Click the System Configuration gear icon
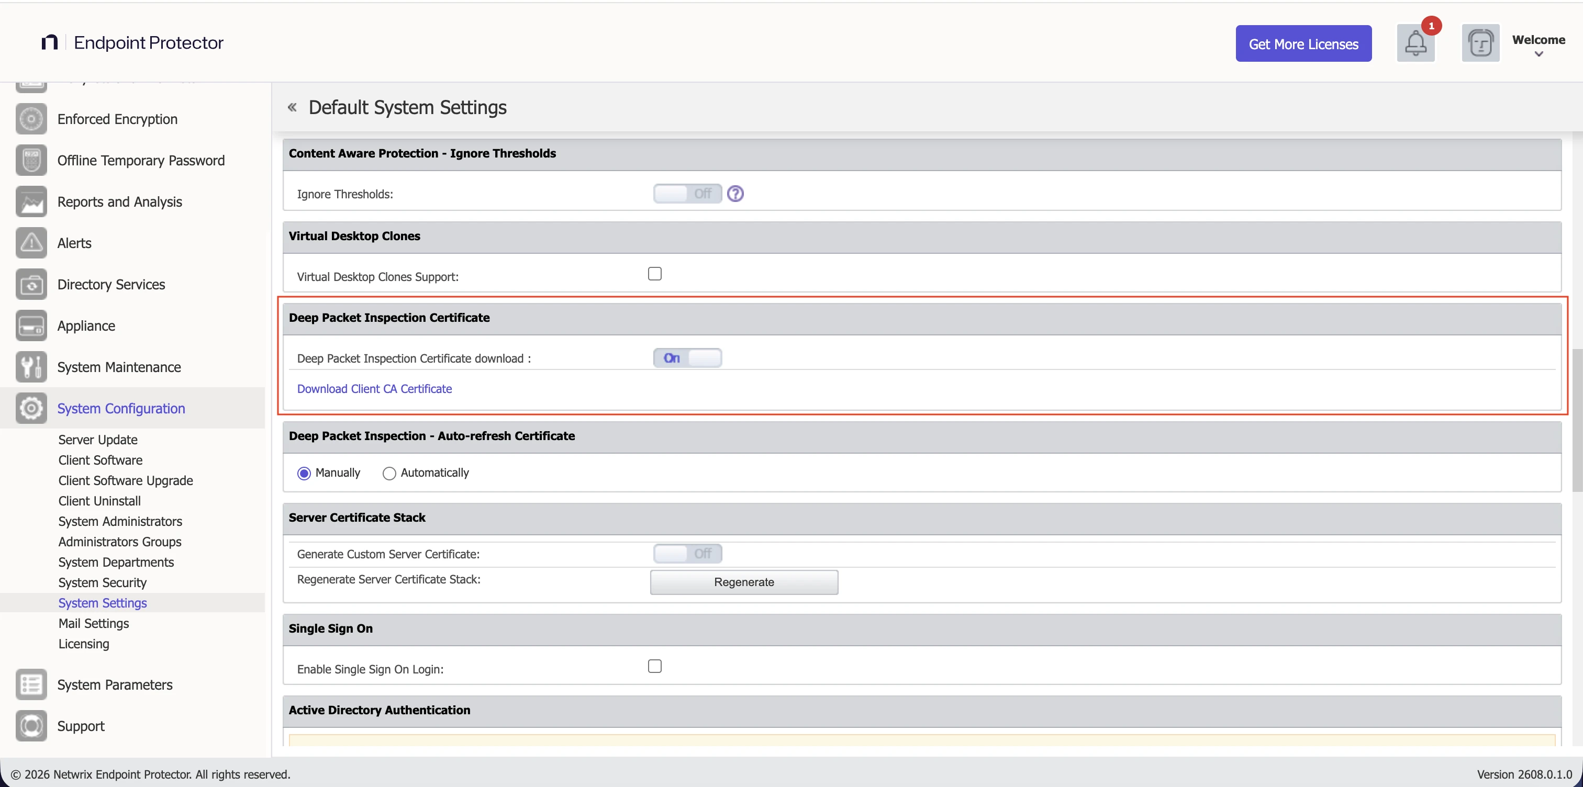The height and width of the screenshot is (787, 1583). tap(31, 408)
